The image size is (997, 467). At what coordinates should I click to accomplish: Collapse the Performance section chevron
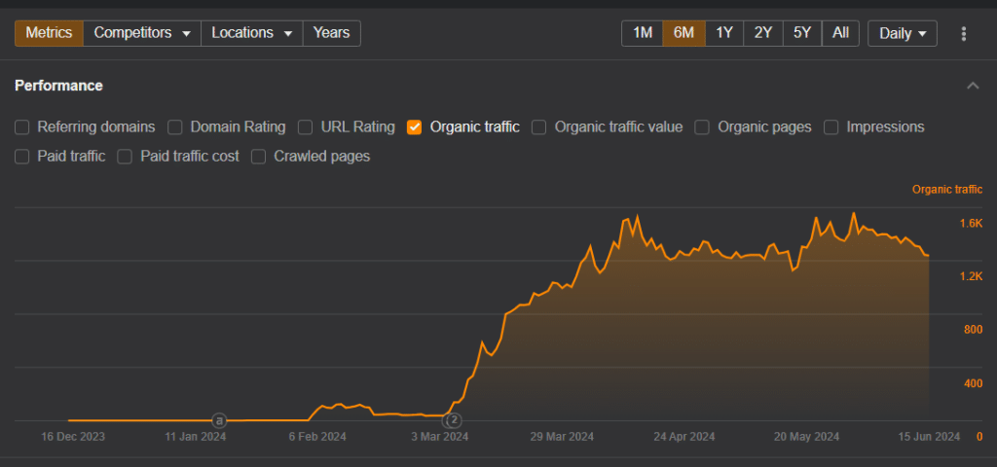[972, 86]
